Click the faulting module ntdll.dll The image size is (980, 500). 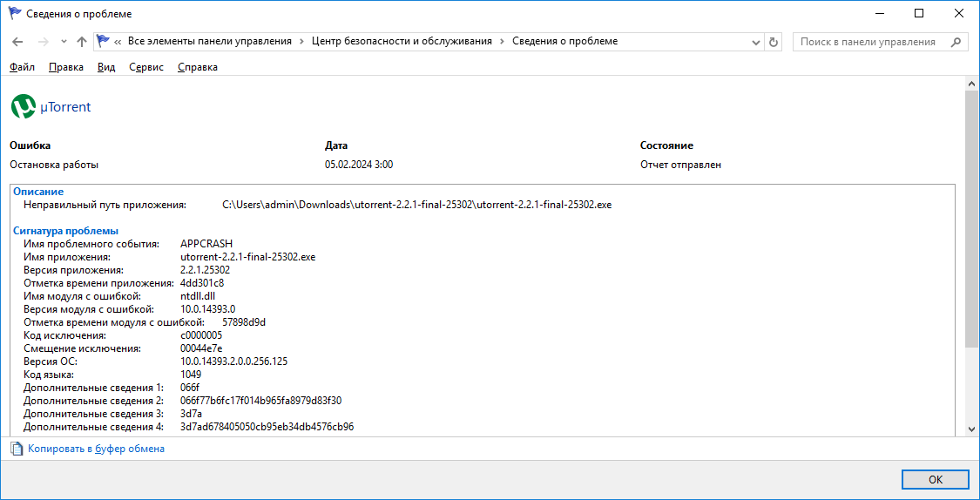(198, 296)
